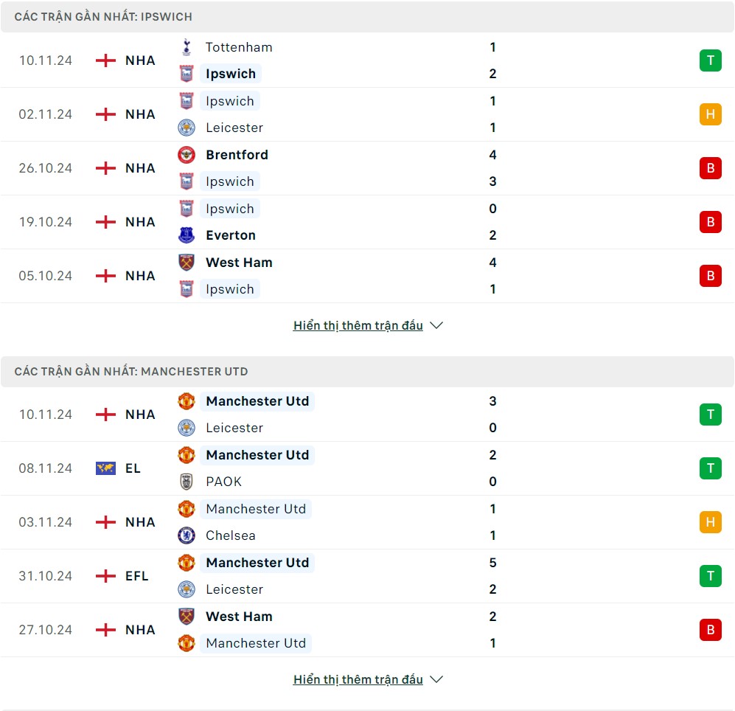
Task: Click the Everton club crest icon
Action: (x=187, y=235)
